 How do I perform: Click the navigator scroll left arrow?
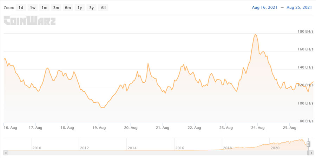[6, 153]
